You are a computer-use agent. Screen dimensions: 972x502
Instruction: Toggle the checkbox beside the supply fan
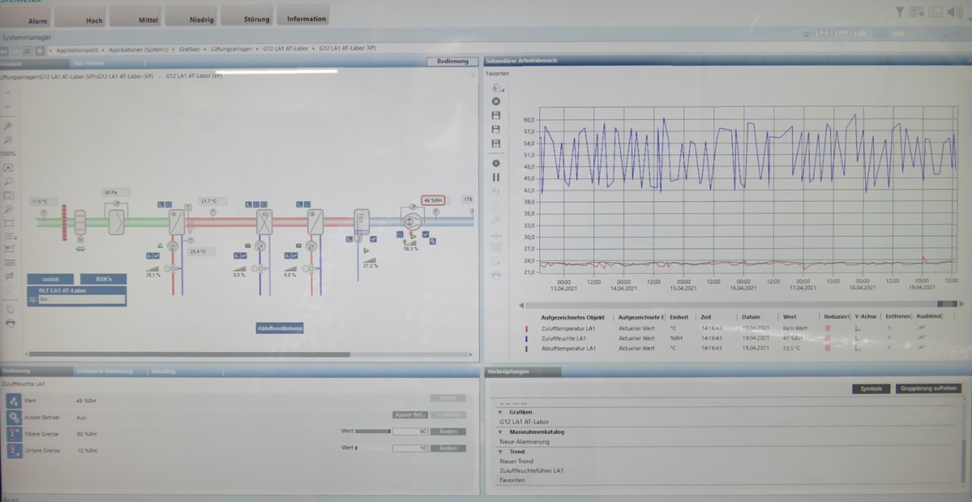[x=426, y=234]
